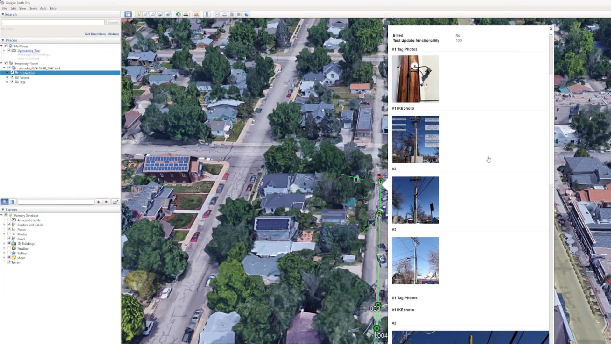
Task: Disable the Borders and Labels layer
Action: 9,224
